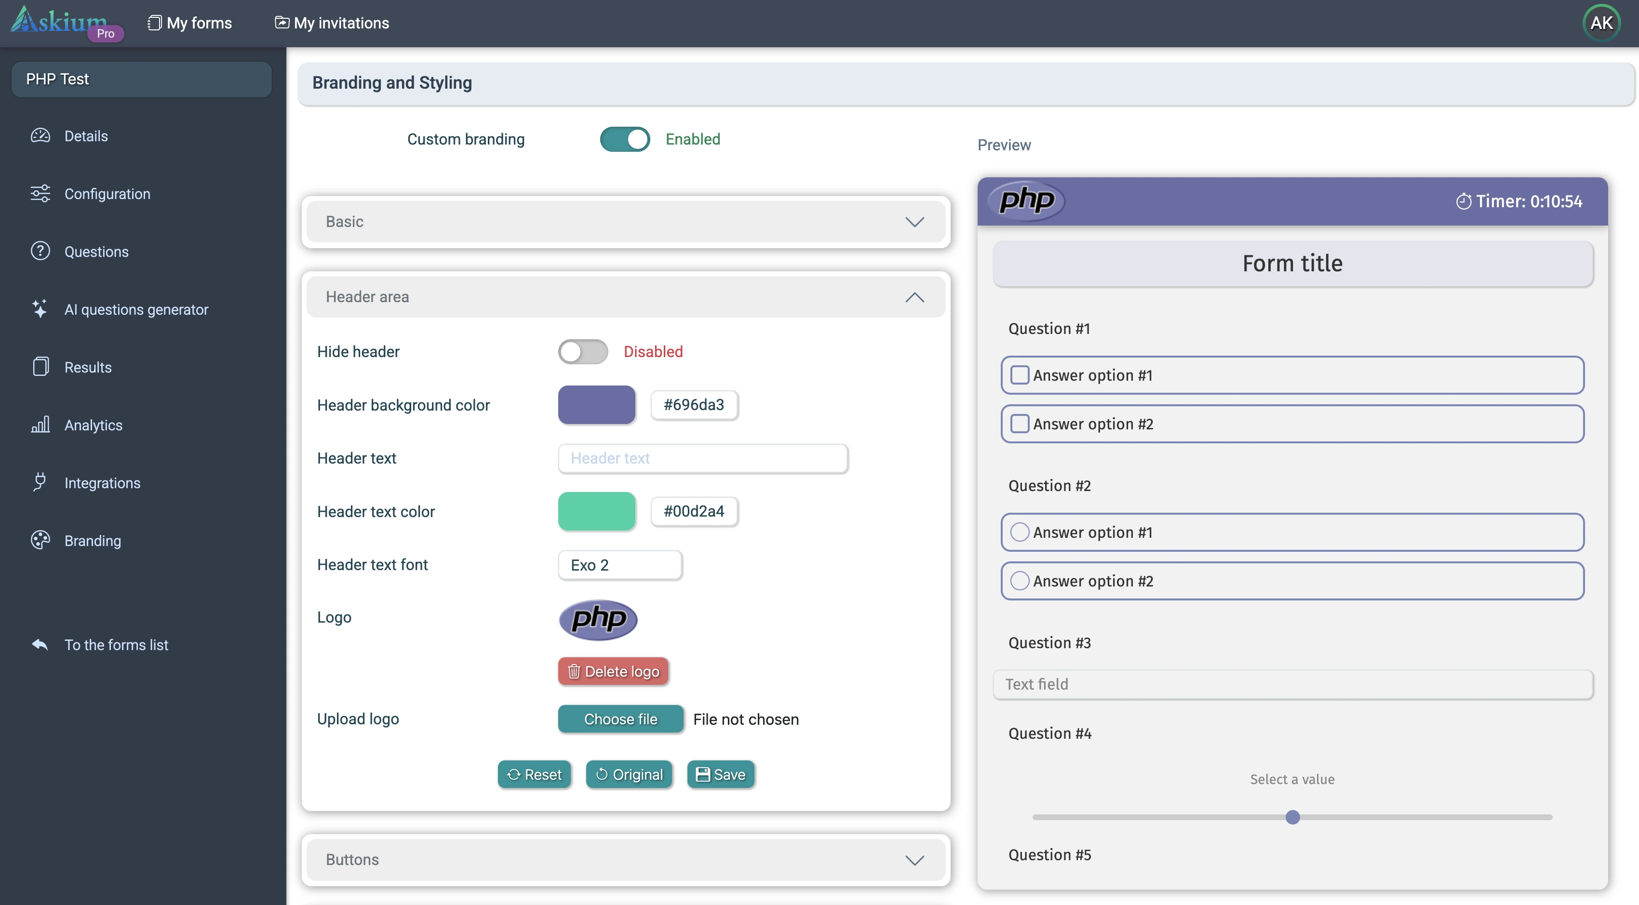Click the Details gauge icon in sidebar

pos(40,135)
